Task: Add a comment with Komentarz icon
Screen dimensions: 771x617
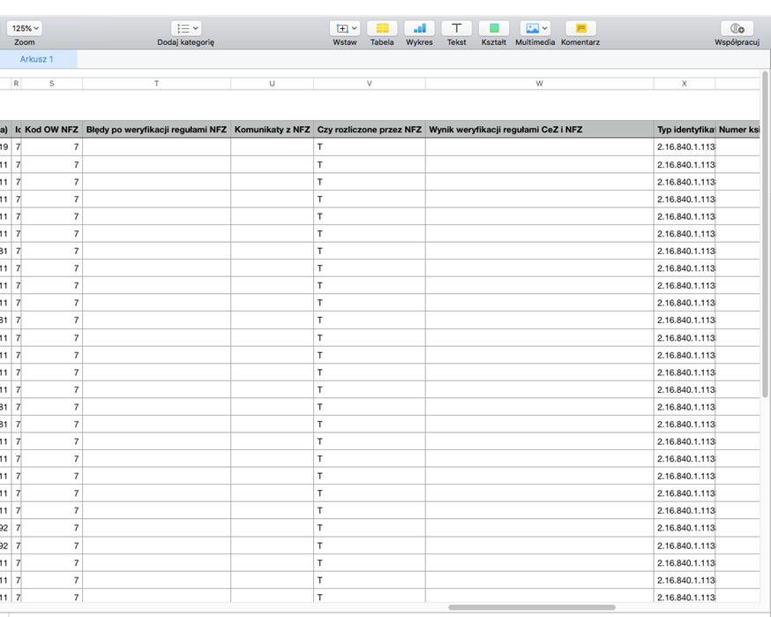Action: [580, 28]
